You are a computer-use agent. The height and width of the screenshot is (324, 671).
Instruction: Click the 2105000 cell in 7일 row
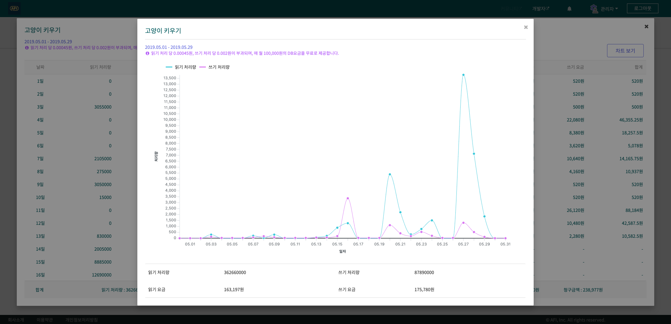(103, 159)
